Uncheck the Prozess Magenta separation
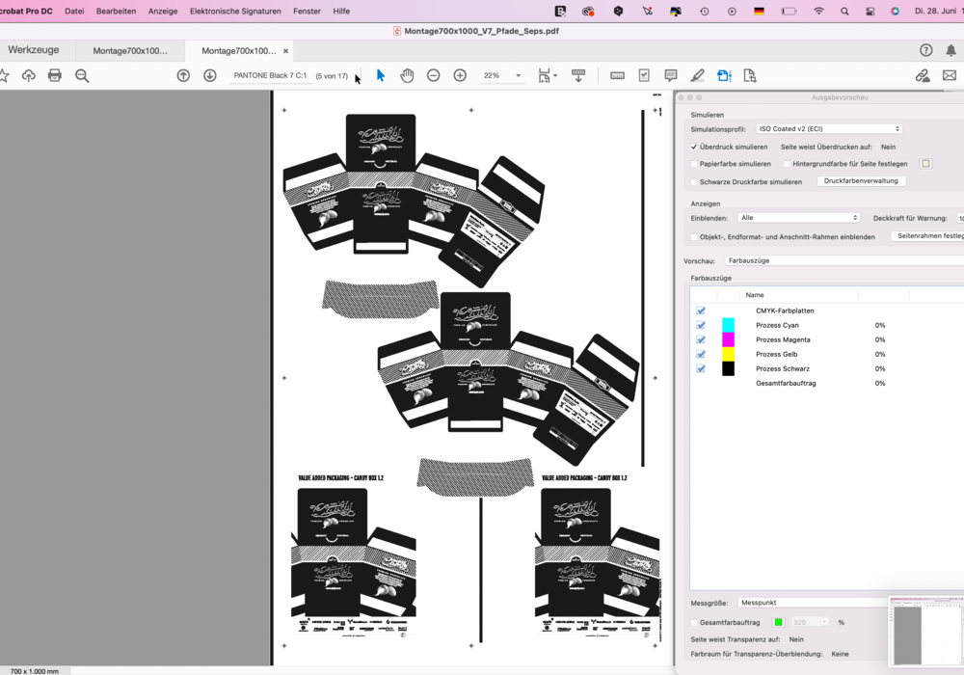 click(x=700, y=339)
